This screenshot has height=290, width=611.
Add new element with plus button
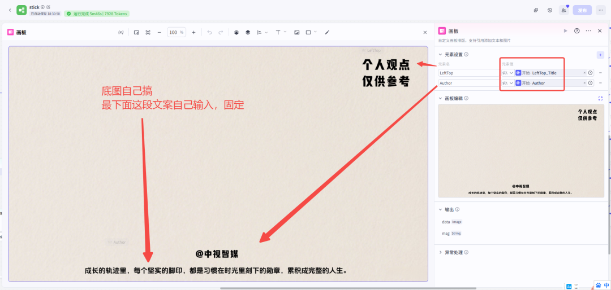pyautogui.click(x=600, y=55)
